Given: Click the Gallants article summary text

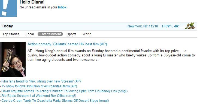Looking at the screenshot, I should (x=111, y=55).
